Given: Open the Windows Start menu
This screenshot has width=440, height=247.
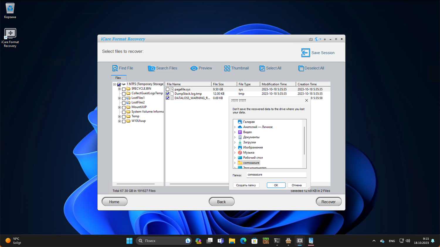Looking at the screenshot, I should pos(129,241).
